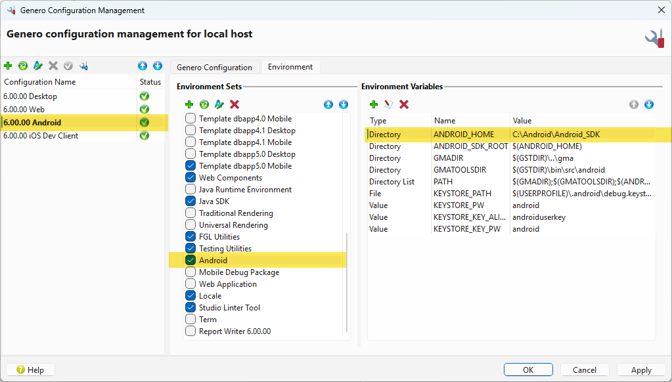Select the 6.00.00 iOS Dev Client configuration
The image size is (672, 382).
[41, 136]
